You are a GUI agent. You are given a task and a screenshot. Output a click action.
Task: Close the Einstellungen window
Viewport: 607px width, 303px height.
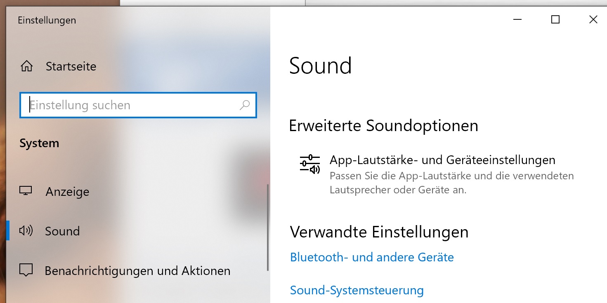[x=593, y=19]
